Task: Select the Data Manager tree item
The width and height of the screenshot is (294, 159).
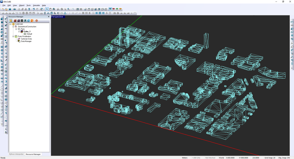Action: [26, 41]
